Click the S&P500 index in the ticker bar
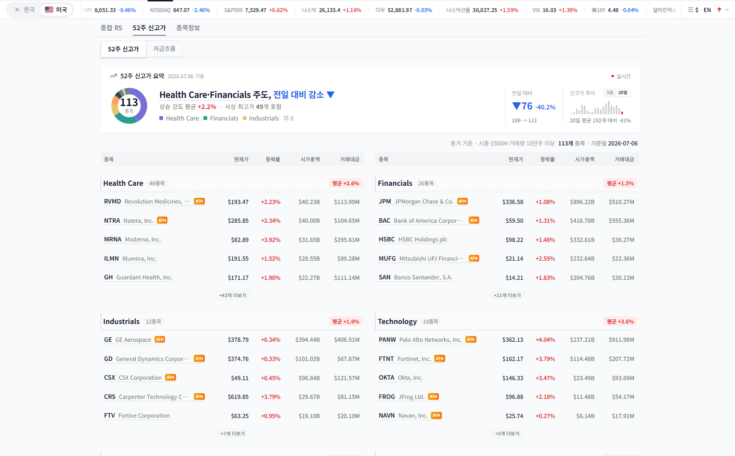735x456 pixels. pyautogui.click(x=256, y=10)
